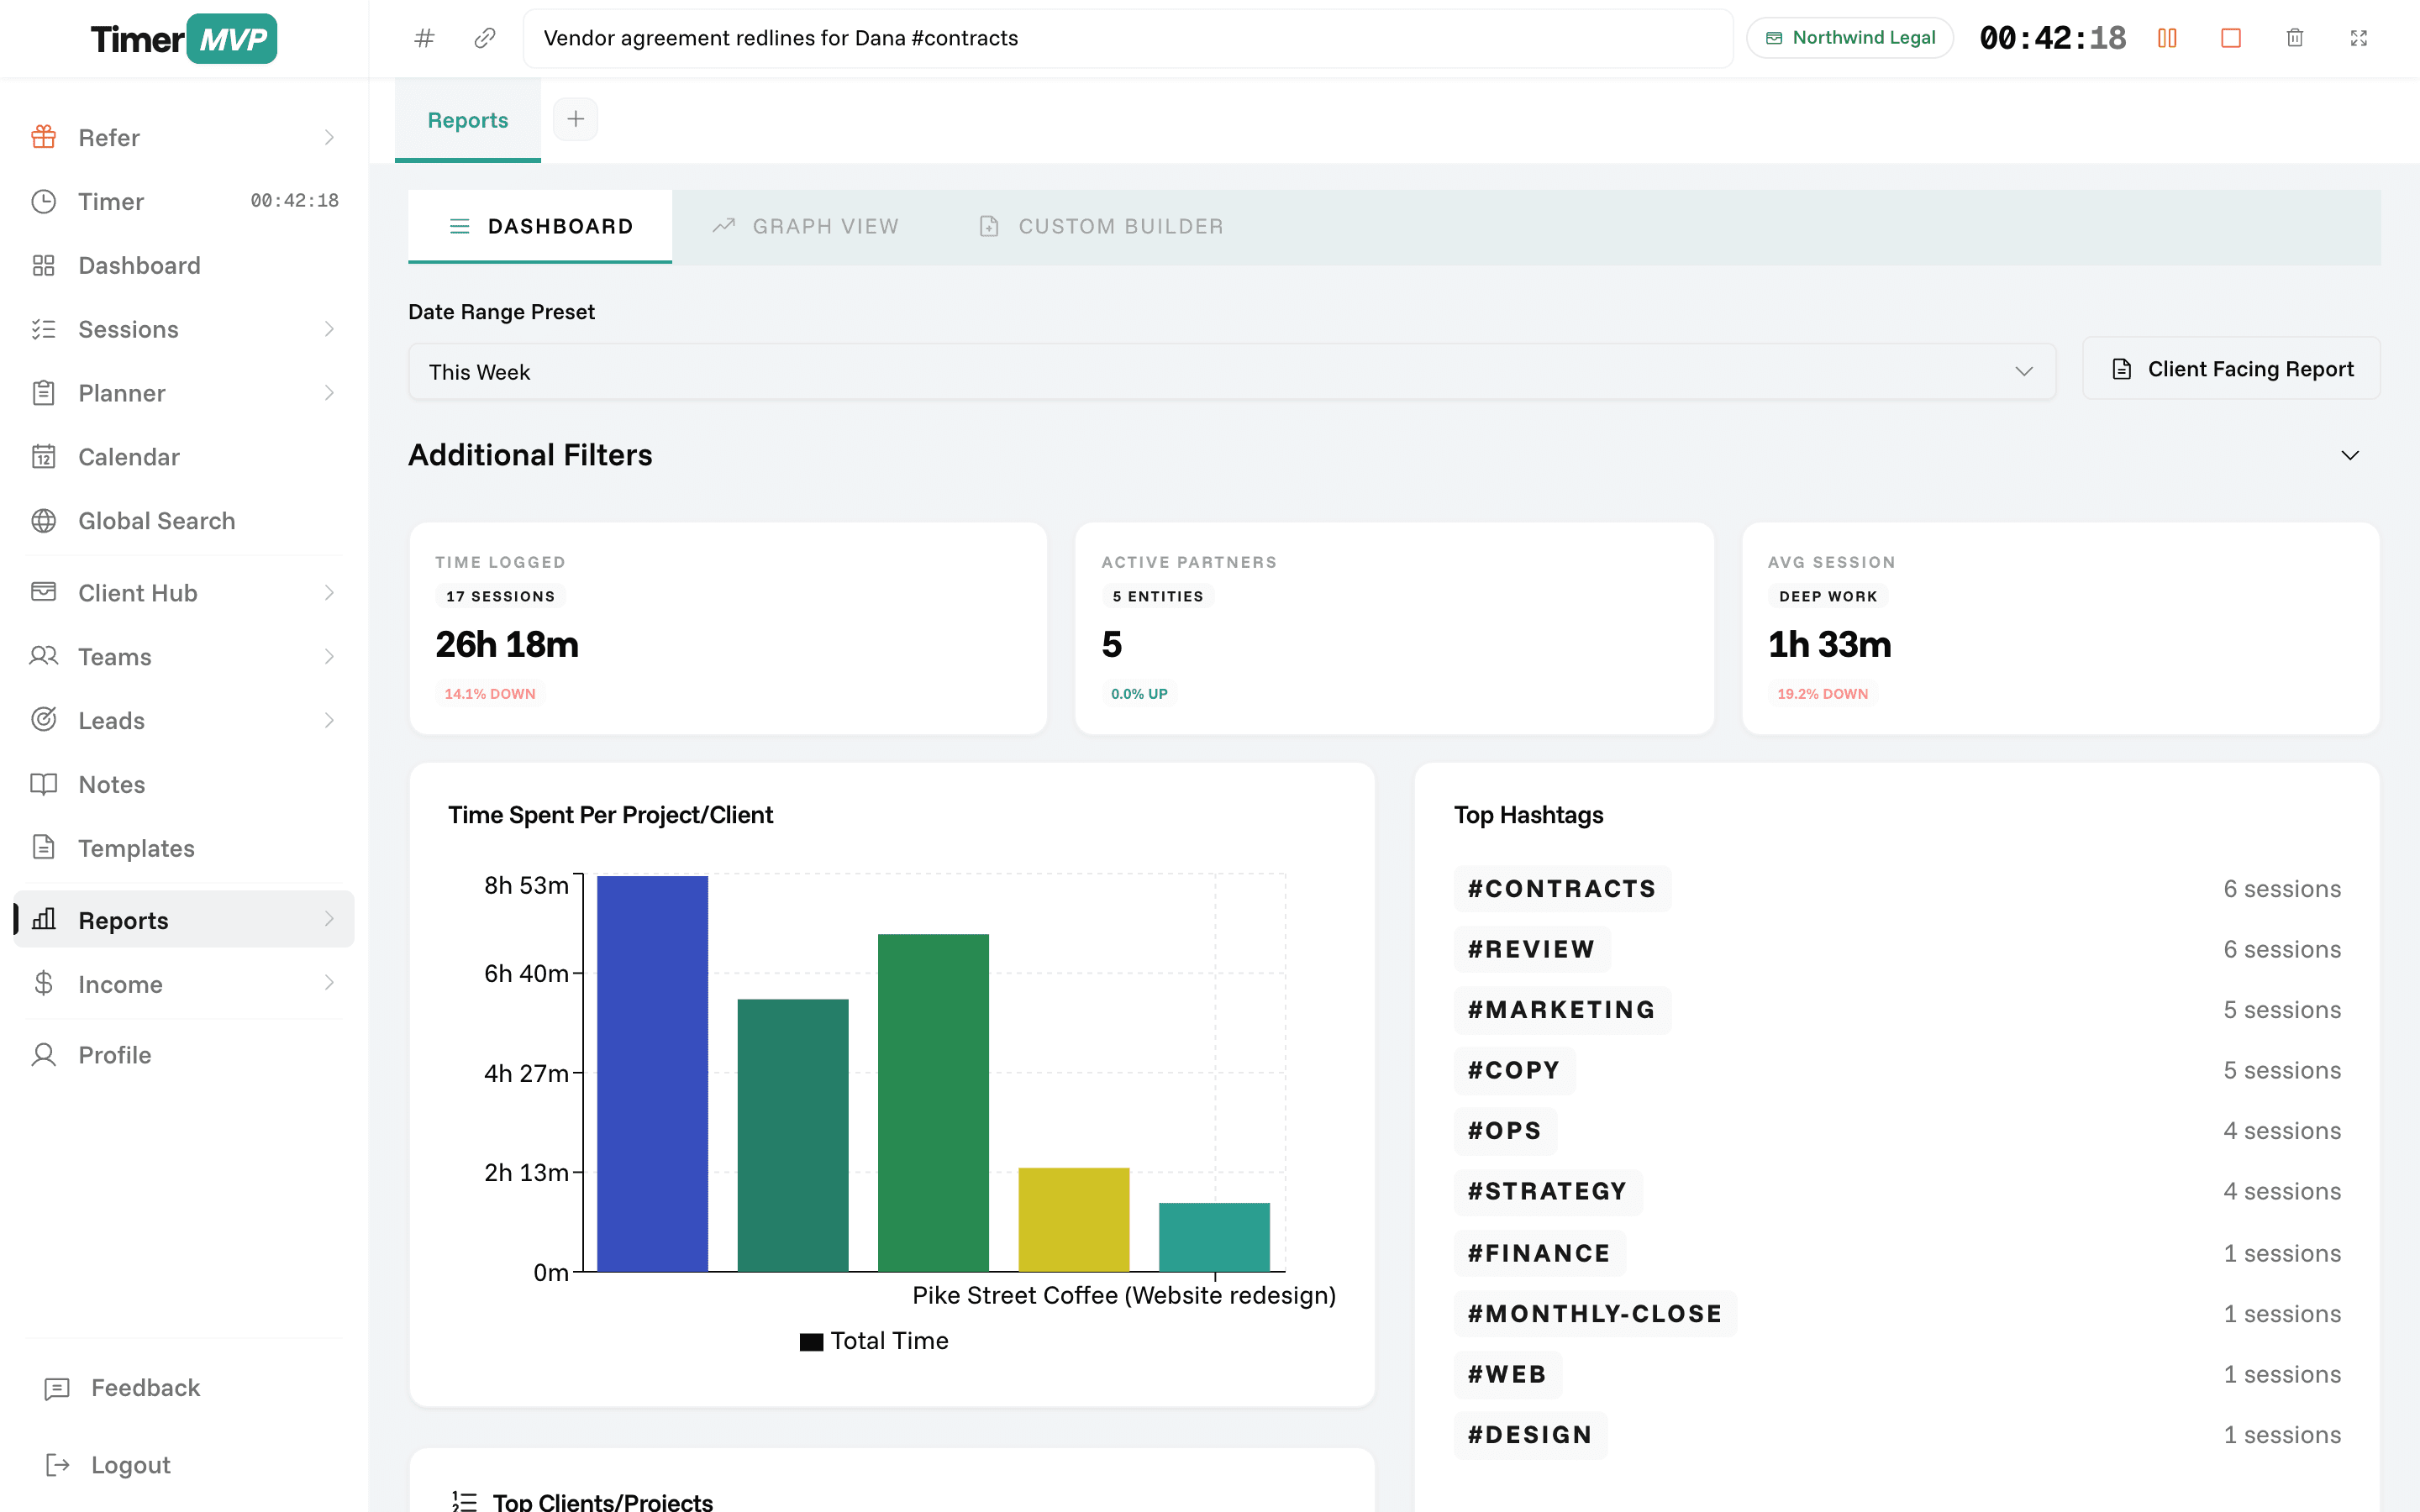This screenshot has width=2420, height=1512.
Task: Pause the running timer
Action: pyautogui.click(x=2167, y=38)
